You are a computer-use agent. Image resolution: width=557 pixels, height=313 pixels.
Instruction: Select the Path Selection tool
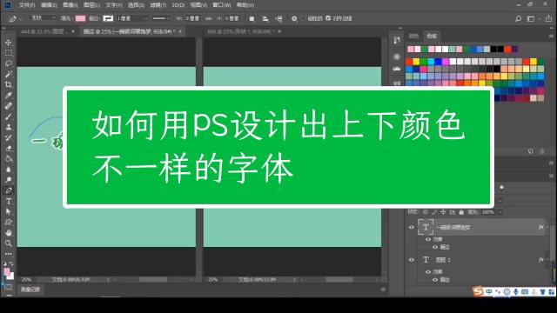pos(9,211)
